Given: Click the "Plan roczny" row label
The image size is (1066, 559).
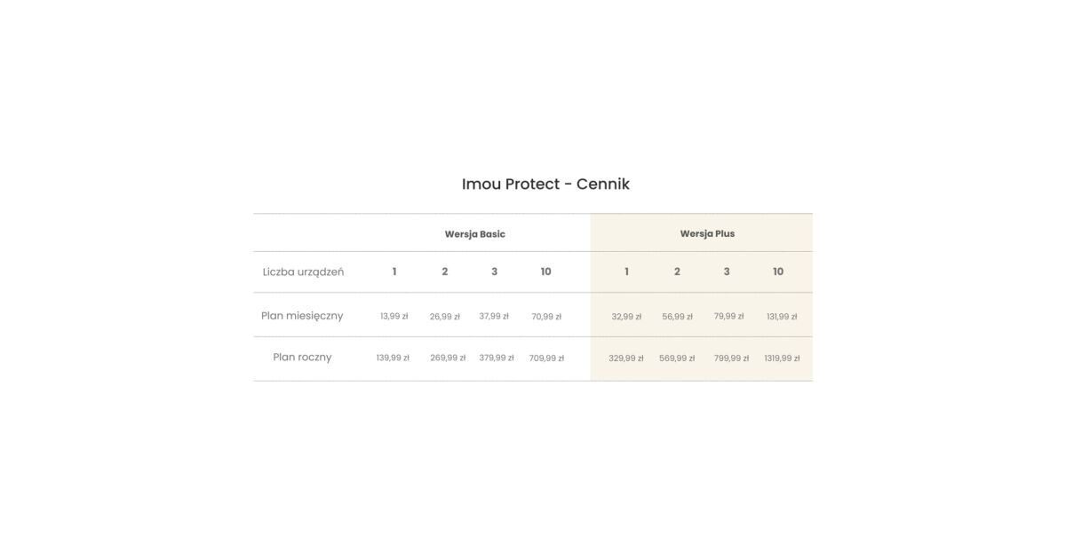Looking at the screenshot, I should (x=302, y=358).
